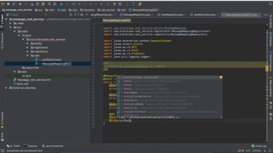Toggle the CDI tool window

[x=271, y=105]
